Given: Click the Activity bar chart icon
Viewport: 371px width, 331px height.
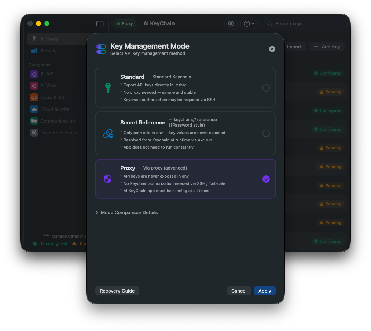Looking at the screenshot, I should pyautogui.click(x=34, y=51).
